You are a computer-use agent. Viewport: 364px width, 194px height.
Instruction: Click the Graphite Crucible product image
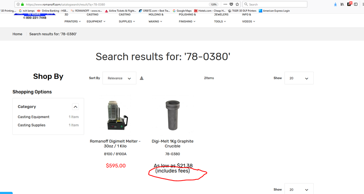click(x=173, y=115)
